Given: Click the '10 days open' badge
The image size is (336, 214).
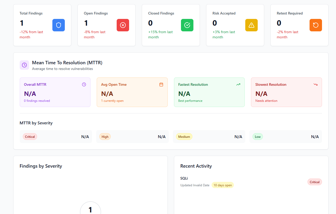Looking at the screenshot, I should click(223, 185).
